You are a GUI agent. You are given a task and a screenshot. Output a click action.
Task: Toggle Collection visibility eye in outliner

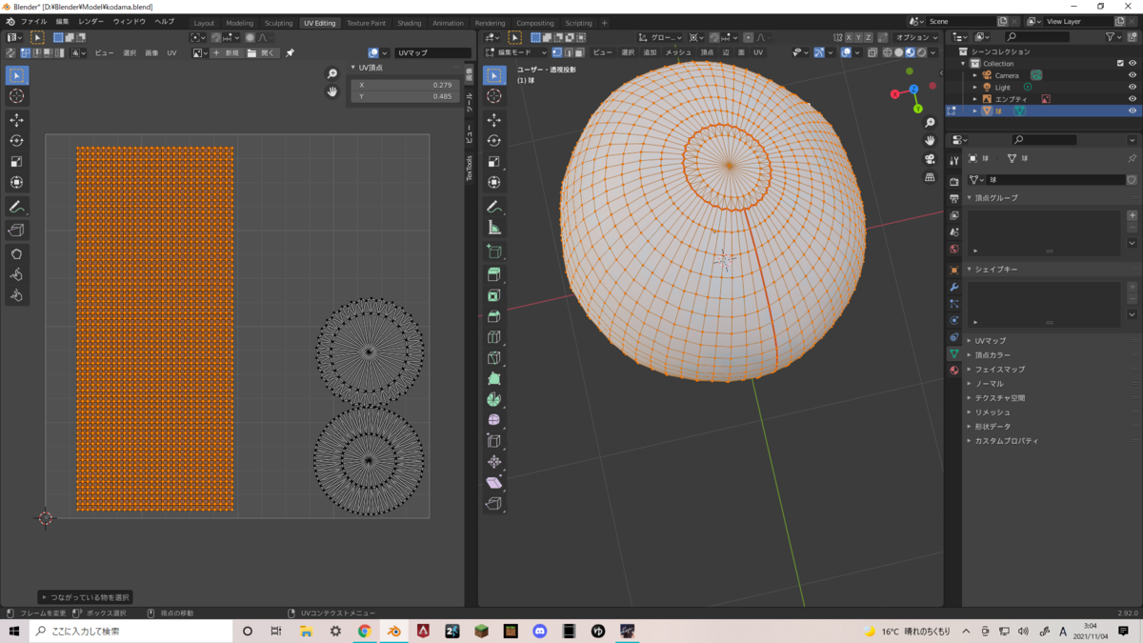pos(1133,64)
